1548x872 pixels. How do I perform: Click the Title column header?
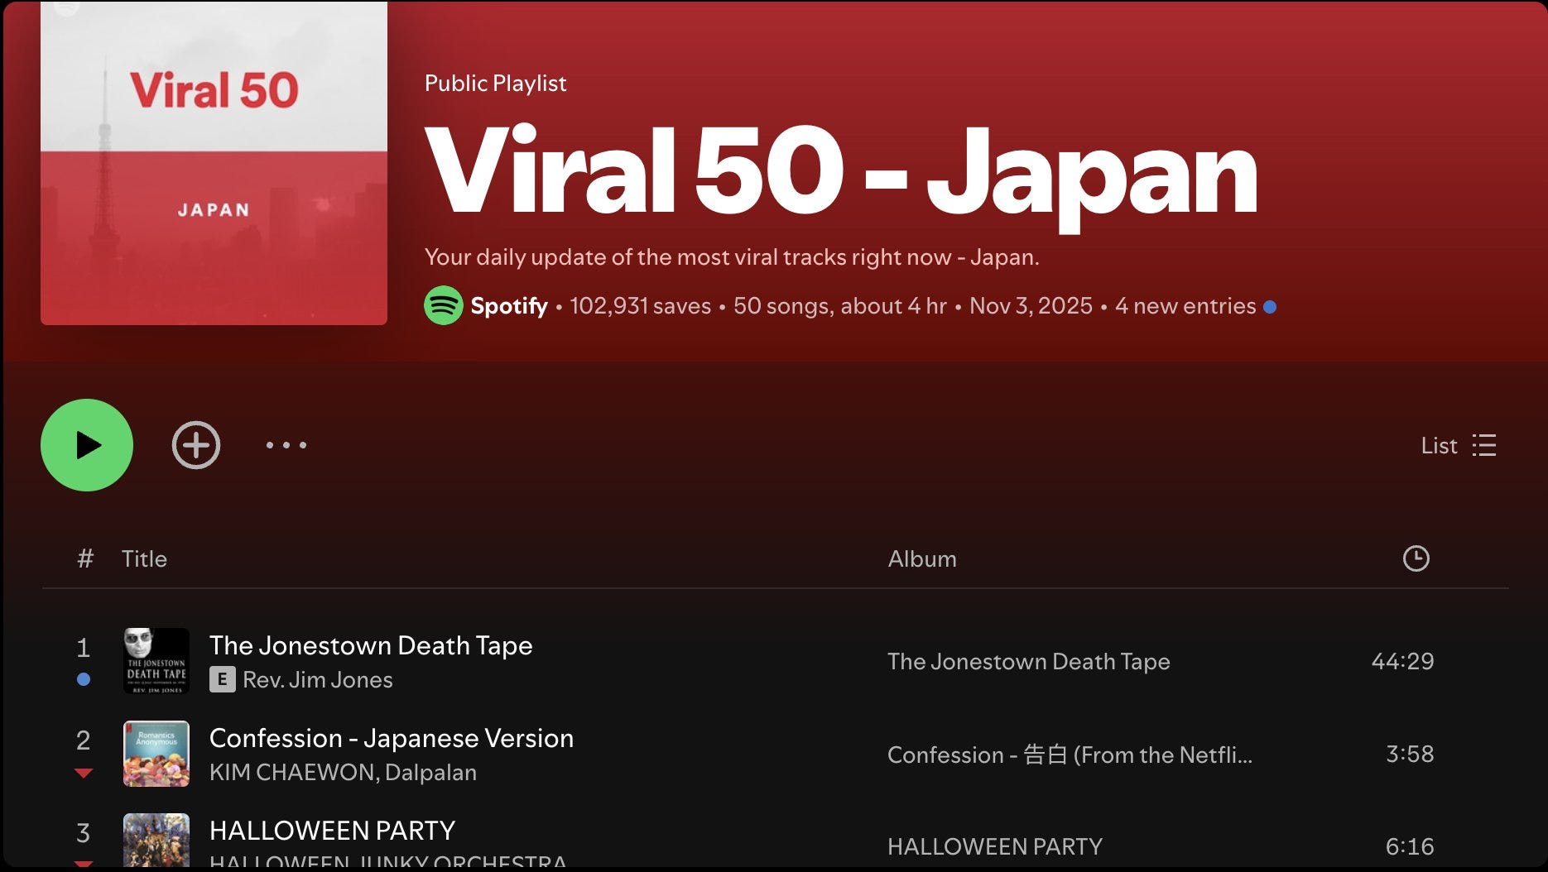coord(144,558)
